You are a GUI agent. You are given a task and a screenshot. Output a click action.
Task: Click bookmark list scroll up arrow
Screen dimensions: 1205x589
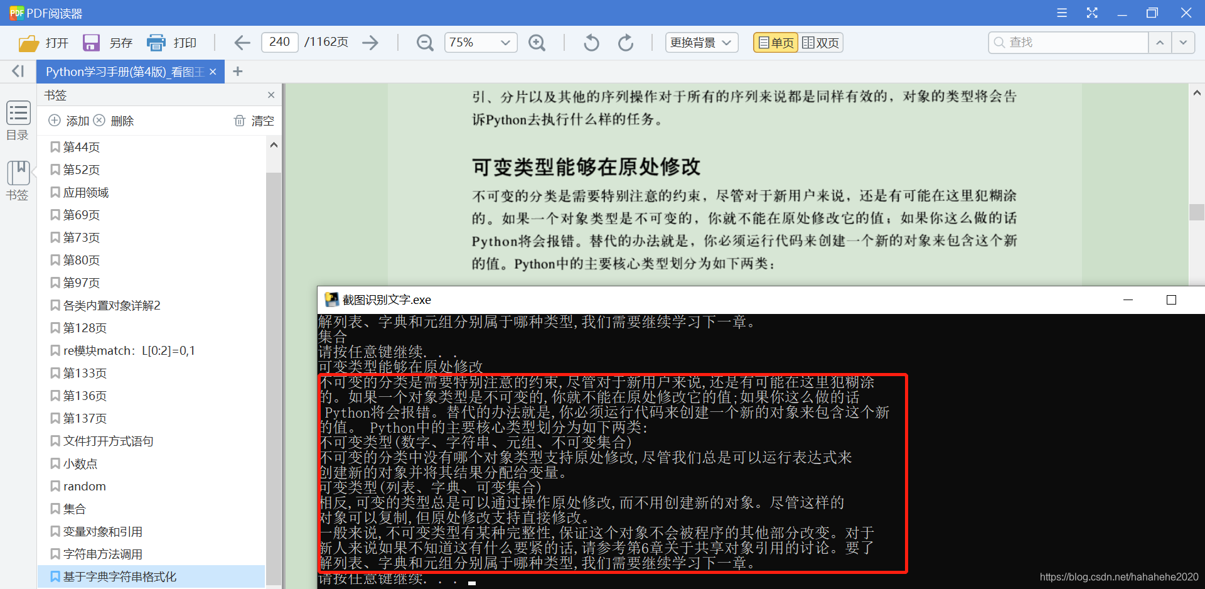click(274, 145)
